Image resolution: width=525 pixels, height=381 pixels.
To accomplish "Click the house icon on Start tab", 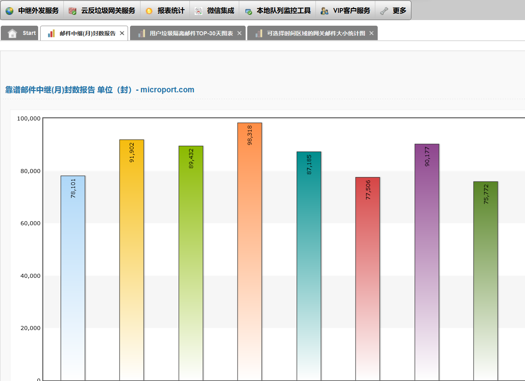I will [12, 33].
